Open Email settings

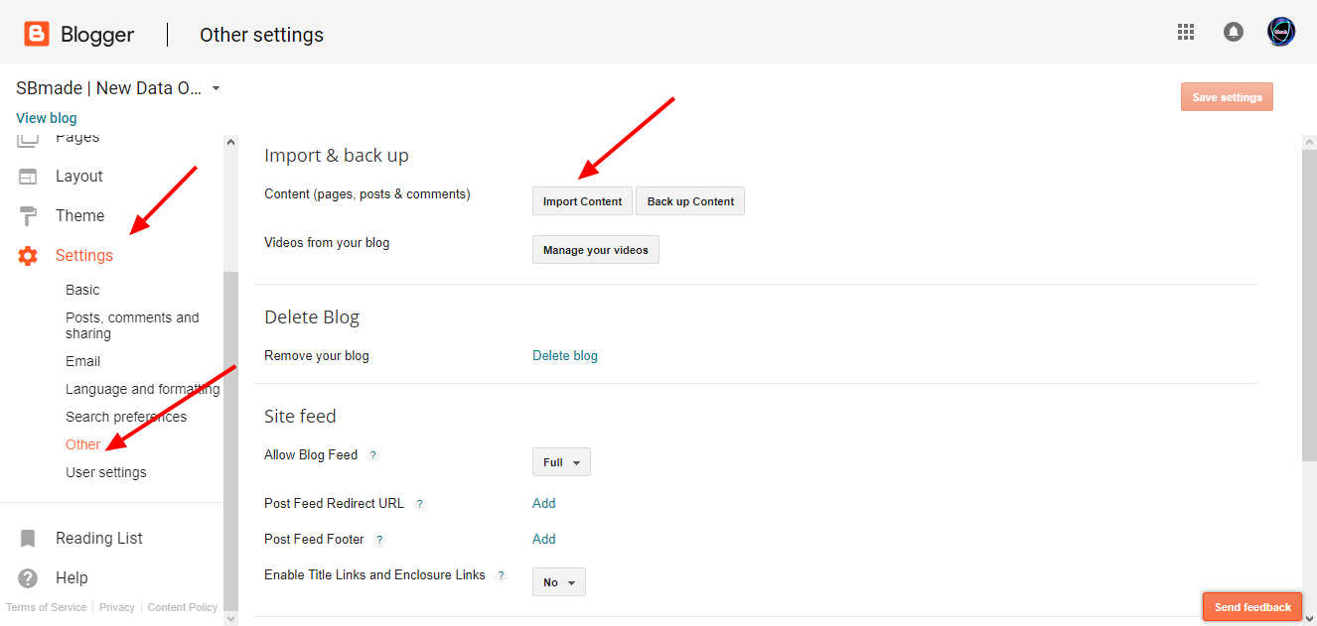click(x=83, y=361)
